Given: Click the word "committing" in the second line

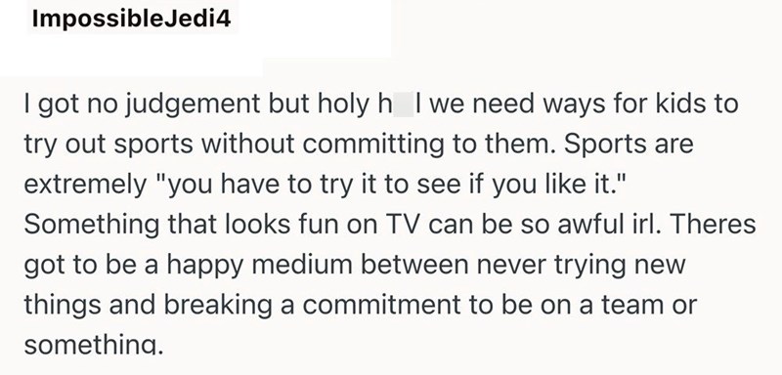Looking at the screenshot, I should 372,146.
